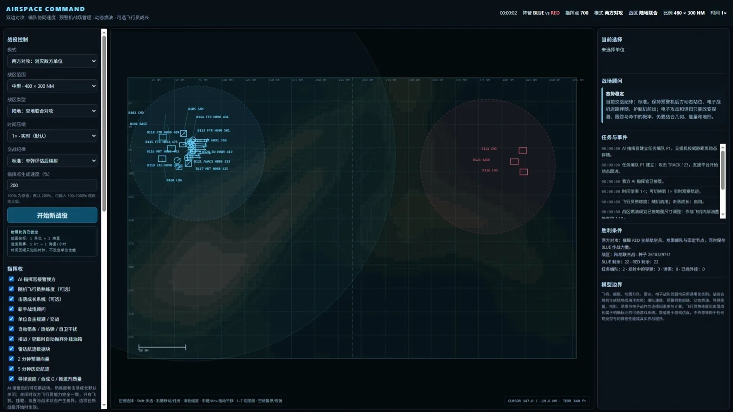The width and height of the screenshot is (733, 412).
Task: Click the 态势稳定 advisor heading
Action: click(615, 94)
